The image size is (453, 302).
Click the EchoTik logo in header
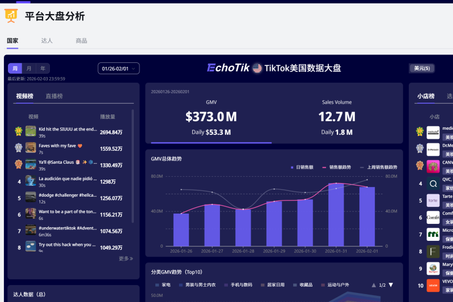click(x=228, y=68)
